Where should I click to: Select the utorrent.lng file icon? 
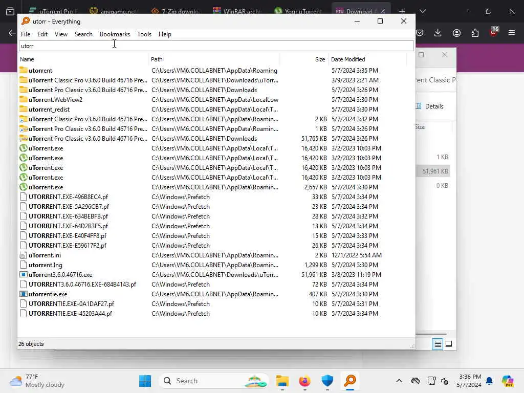[x=23, y=265]
